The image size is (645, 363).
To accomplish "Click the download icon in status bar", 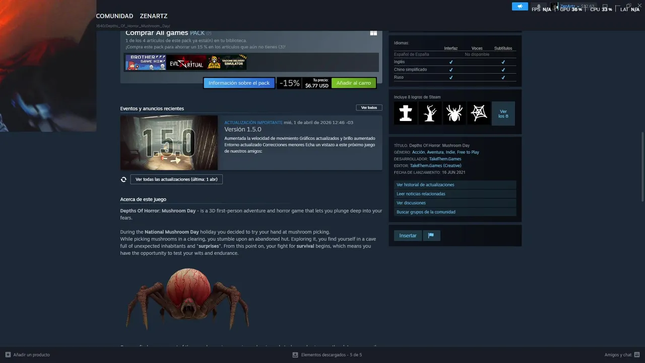I will 295,355.
